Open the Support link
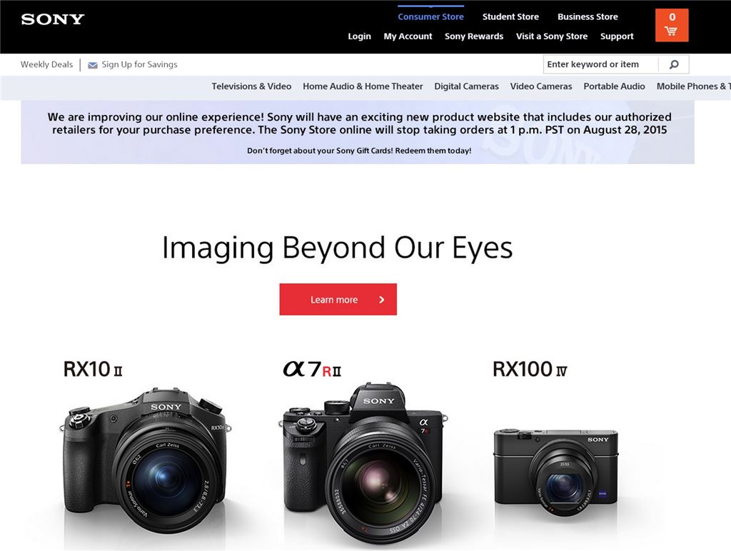This screenshot has height=551, width=731. 617,36
